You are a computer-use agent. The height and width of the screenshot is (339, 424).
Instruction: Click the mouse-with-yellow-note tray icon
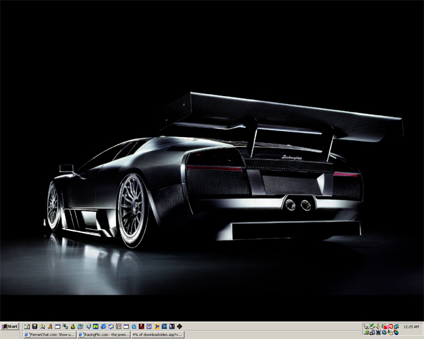390,332
